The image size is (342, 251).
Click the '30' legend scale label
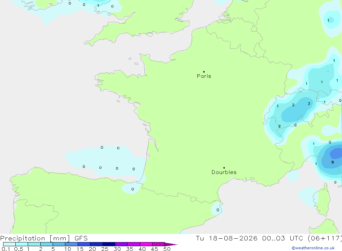point(117,249)
